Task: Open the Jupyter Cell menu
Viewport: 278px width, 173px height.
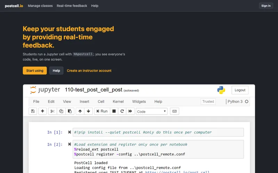Action: click(x=101, y=101)
